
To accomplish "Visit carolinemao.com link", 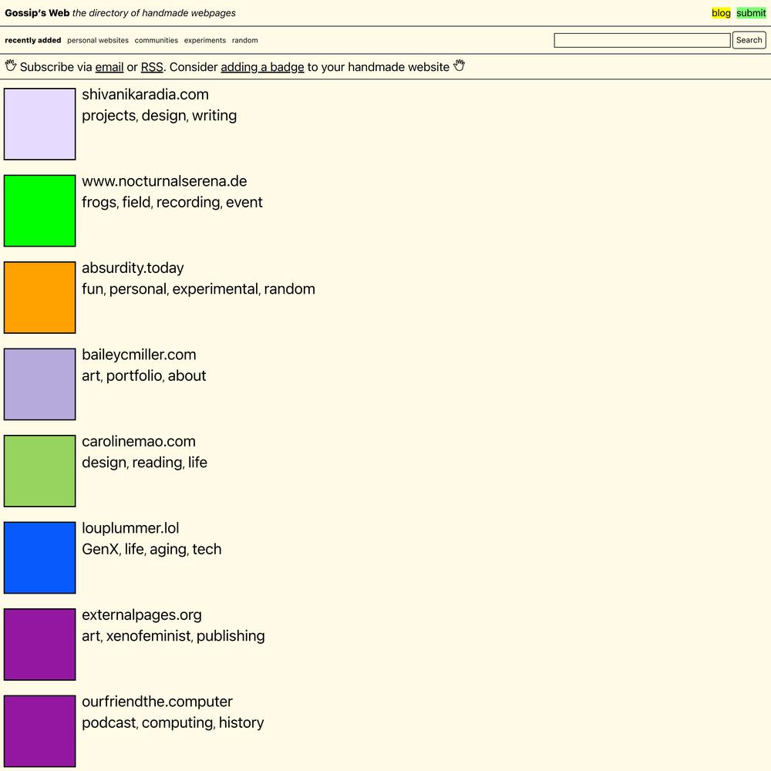I will coord(139,442).
